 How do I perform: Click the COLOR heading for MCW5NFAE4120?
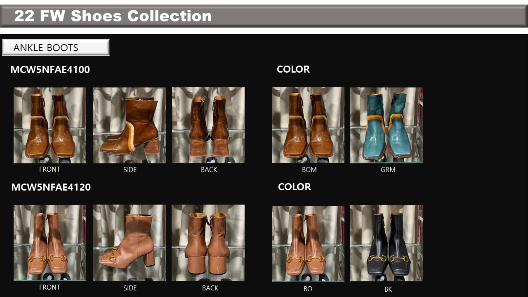coord(295,187)
